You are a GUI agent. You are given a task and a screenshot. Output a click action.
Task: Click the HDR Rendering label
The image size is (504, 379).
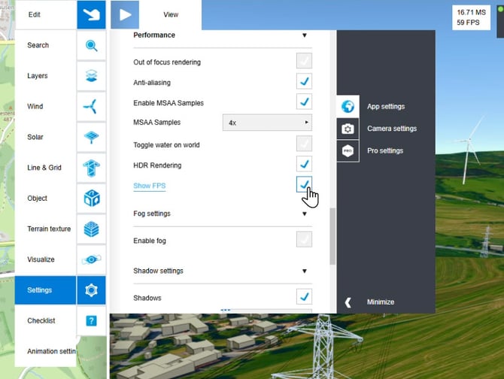coord(157,165)
